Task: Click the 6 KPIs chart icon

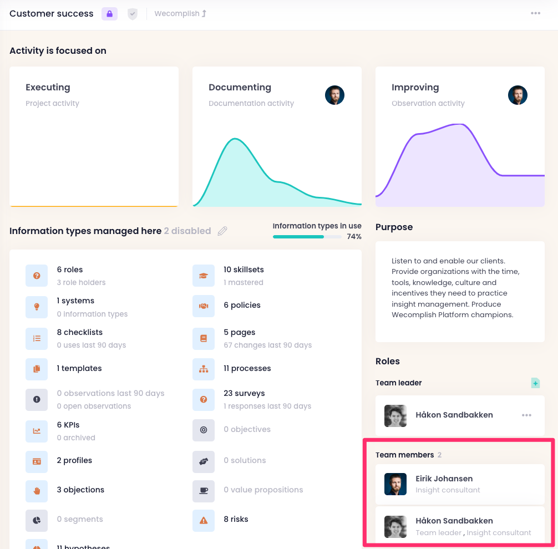Action: point(37,431)
